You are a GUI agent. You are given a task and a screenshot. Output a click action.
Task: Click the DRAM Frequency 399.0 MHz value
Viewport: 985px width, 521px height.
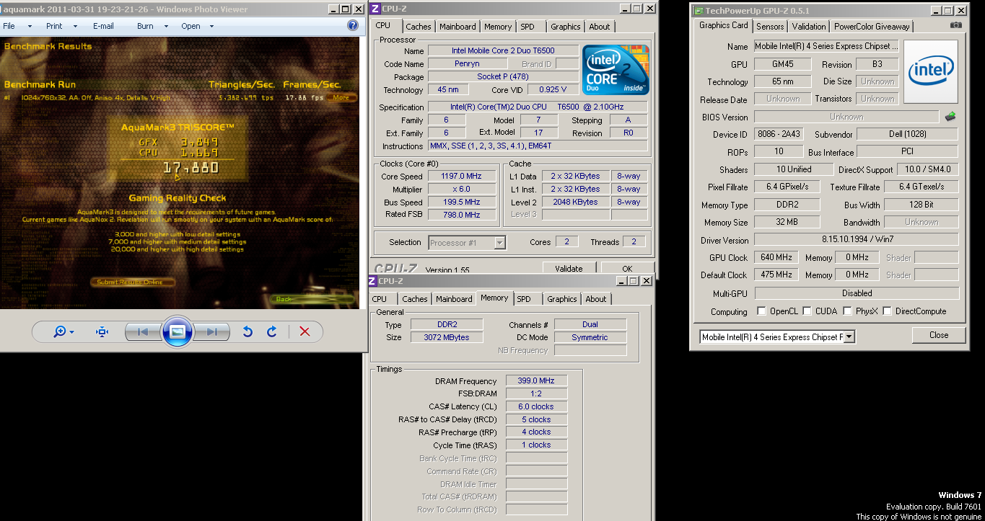pos(537,381)
